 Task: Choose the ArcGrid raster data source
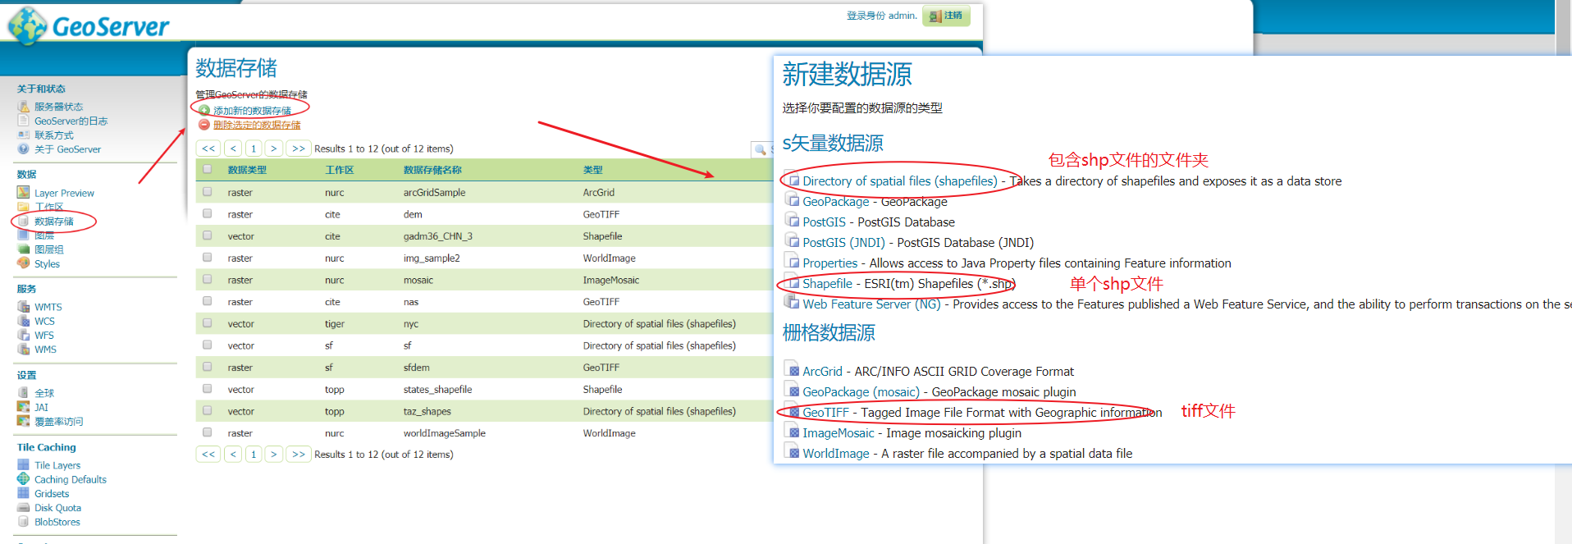pos(822,372)
